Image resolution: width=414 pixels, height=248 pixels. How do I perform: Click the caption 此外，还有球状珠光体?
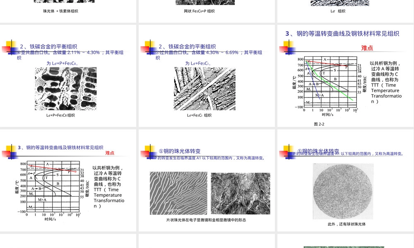pyautogui.click(x=347, y=224)
